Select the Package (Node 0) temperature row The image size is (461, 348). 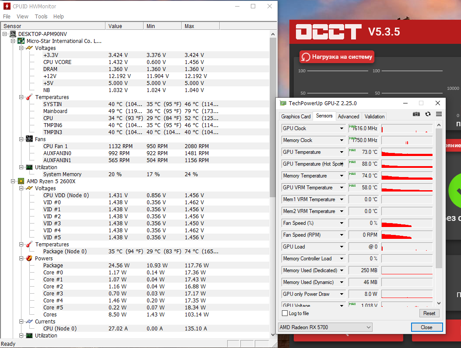tap(135, 251)
